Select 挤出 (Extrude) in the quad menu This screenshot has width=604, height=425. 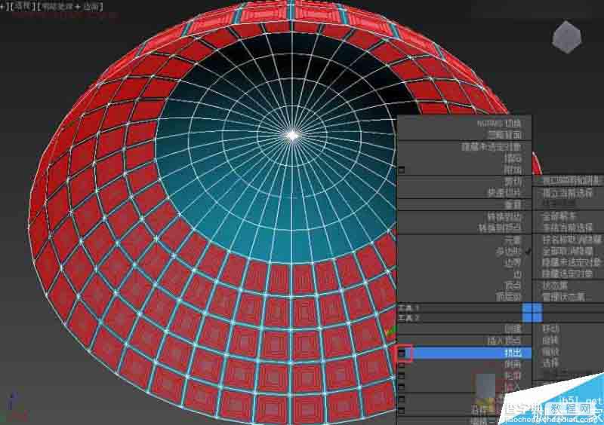pyautogui.click(x=513, y=353)
